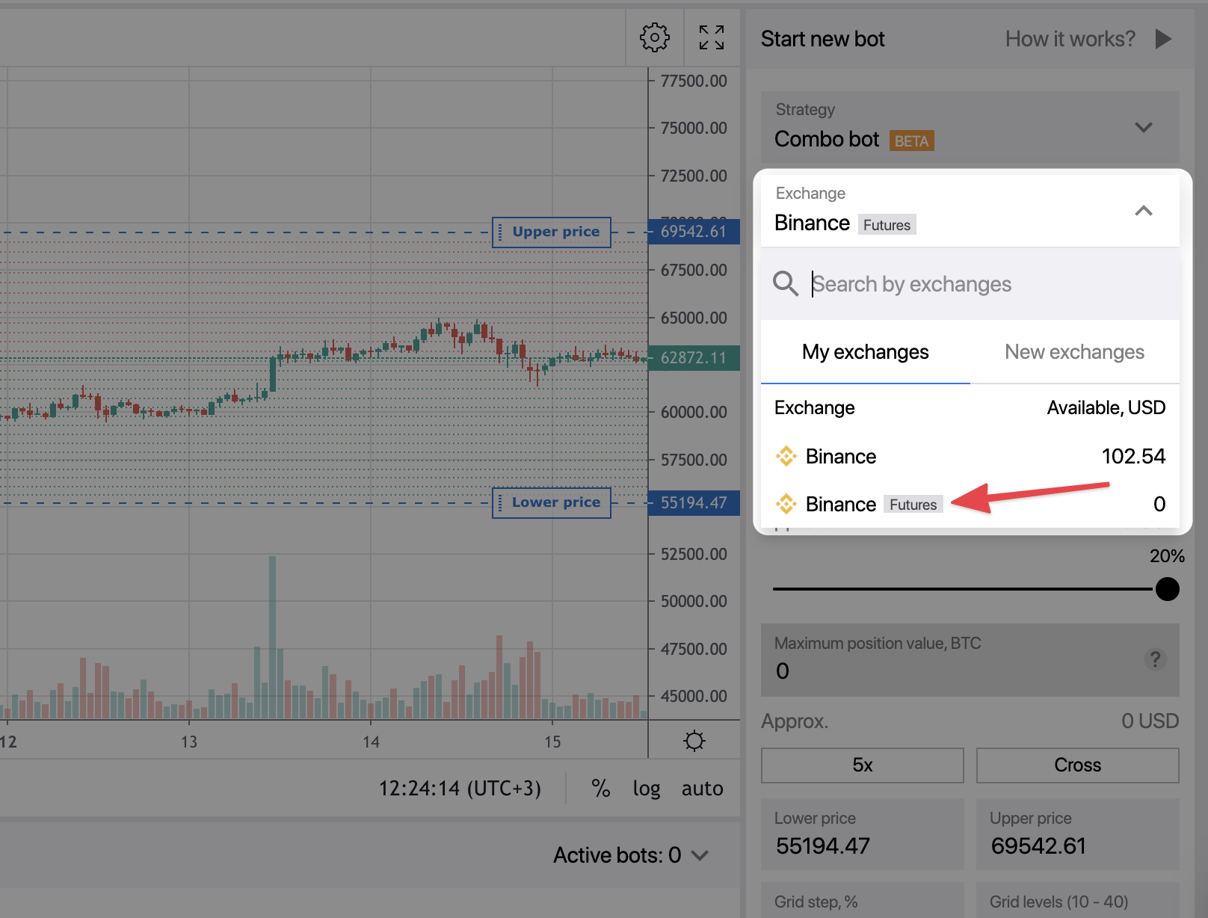This screenshot has width=1208, height=918.
Task: Toggle log scale on chart
Action: 647,789
